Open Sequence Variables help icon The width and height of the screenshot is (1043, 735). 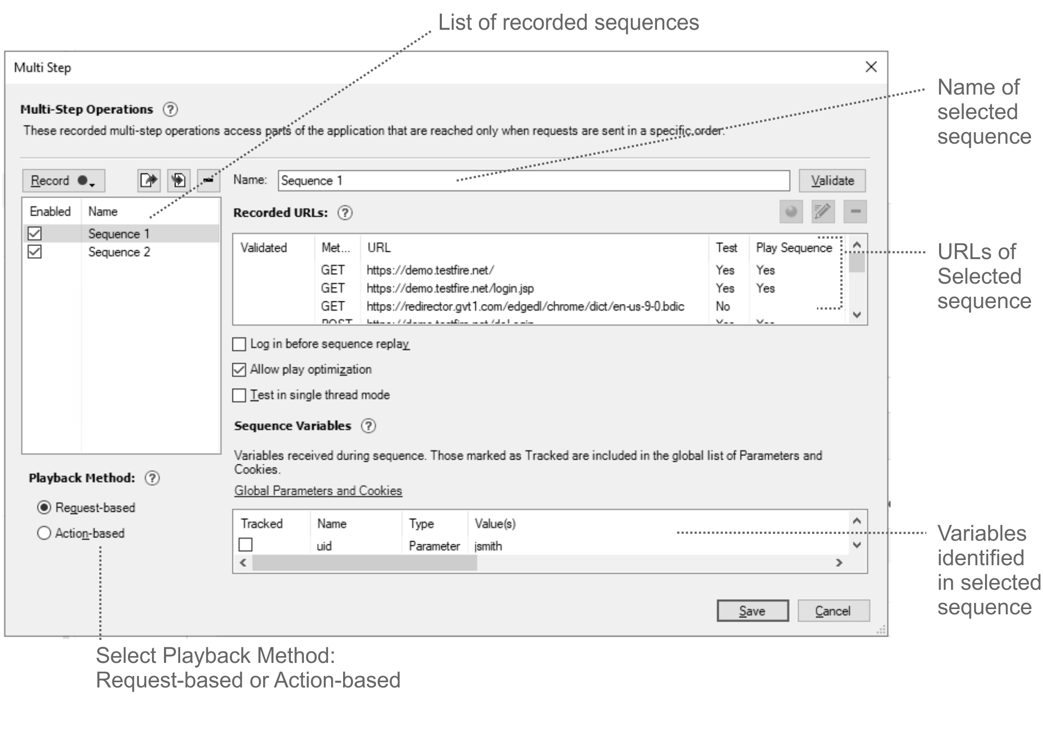368,426
